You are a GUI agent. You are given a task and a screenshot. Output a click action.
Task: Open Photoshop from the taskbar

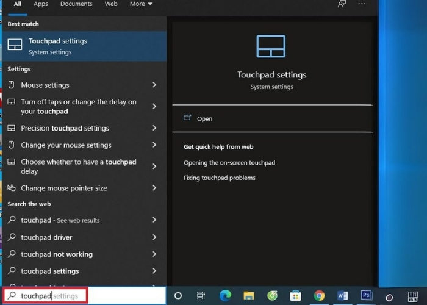coord(366,296)
